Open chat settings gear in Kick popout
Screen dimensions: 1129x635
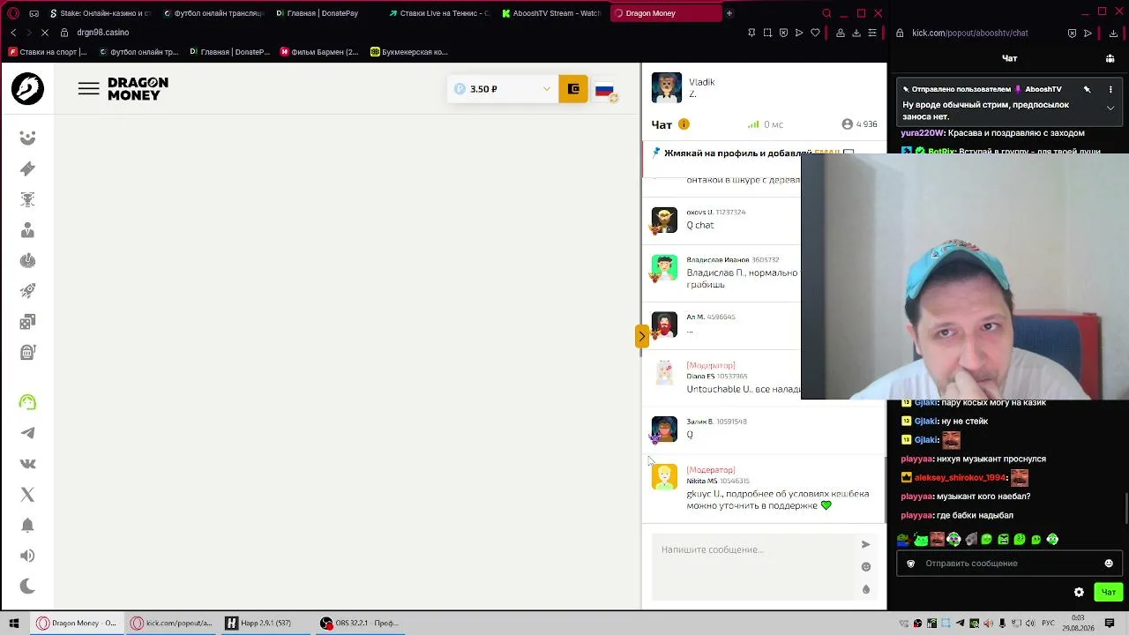(x=1079, y=593)
